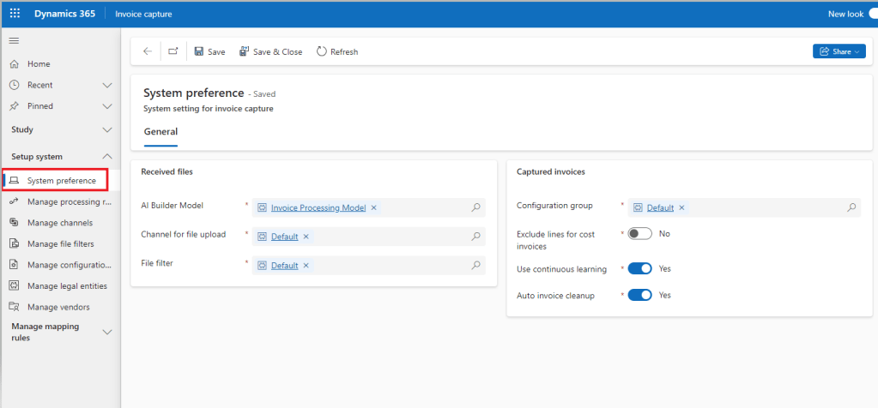Enable Exclude lines for cost invoices toggle
Viewport: 878px width, 408px height.
click(x=639, y=233)
